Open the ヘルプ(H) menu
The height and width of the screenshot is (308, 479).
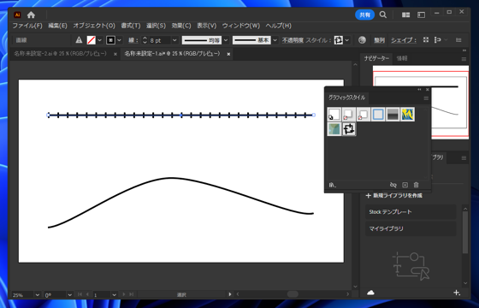[x=278, y=26]
